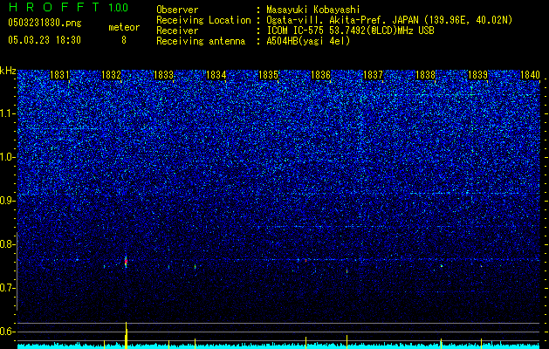The image size is (549, 349).
Task: Click the meteor count 8
Action: (124, 40)
